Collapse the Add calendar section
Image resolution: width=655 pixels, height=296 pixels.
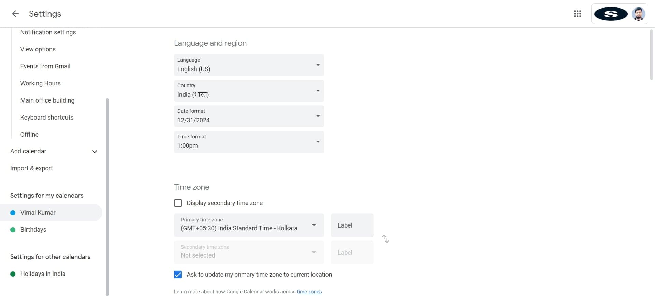(94, 151)
